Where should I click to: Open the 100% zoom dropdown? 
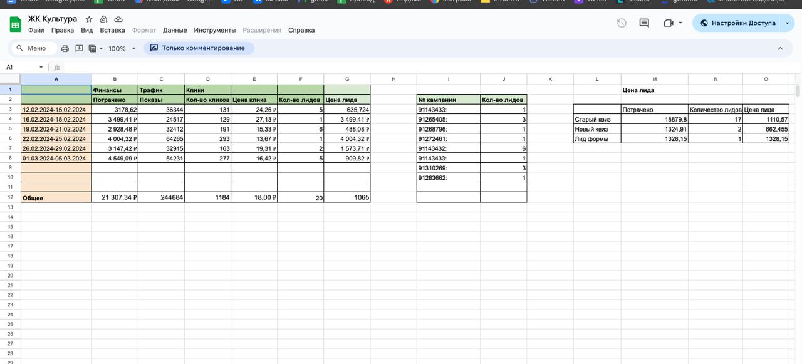(122, 48)
